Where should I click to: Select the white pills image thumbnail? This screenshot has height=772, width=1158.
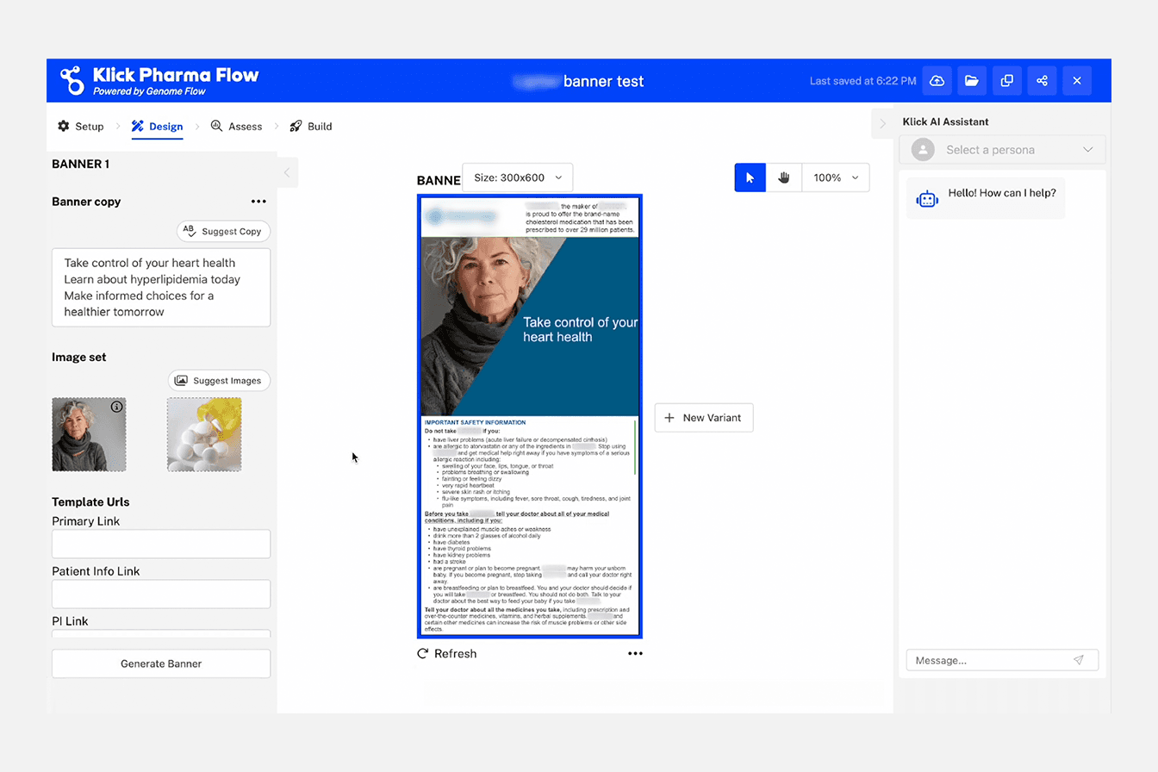click(x=204, y=434)
